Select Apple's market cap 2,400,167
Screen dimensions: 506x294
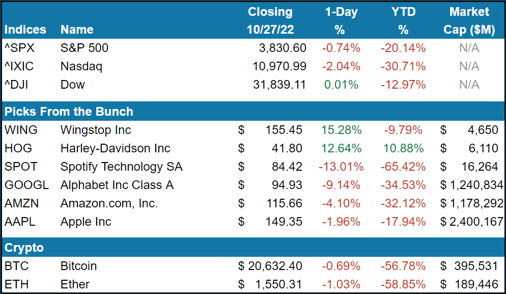point(475,222)
